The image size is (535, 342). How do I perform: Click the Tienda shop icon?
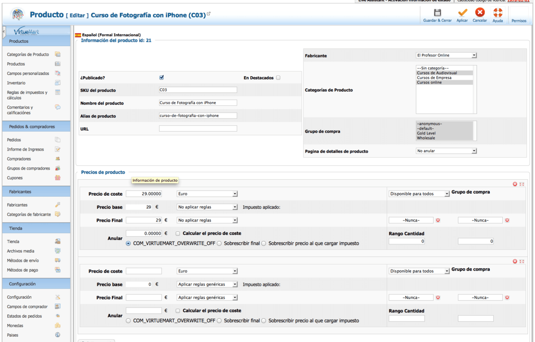58,241
